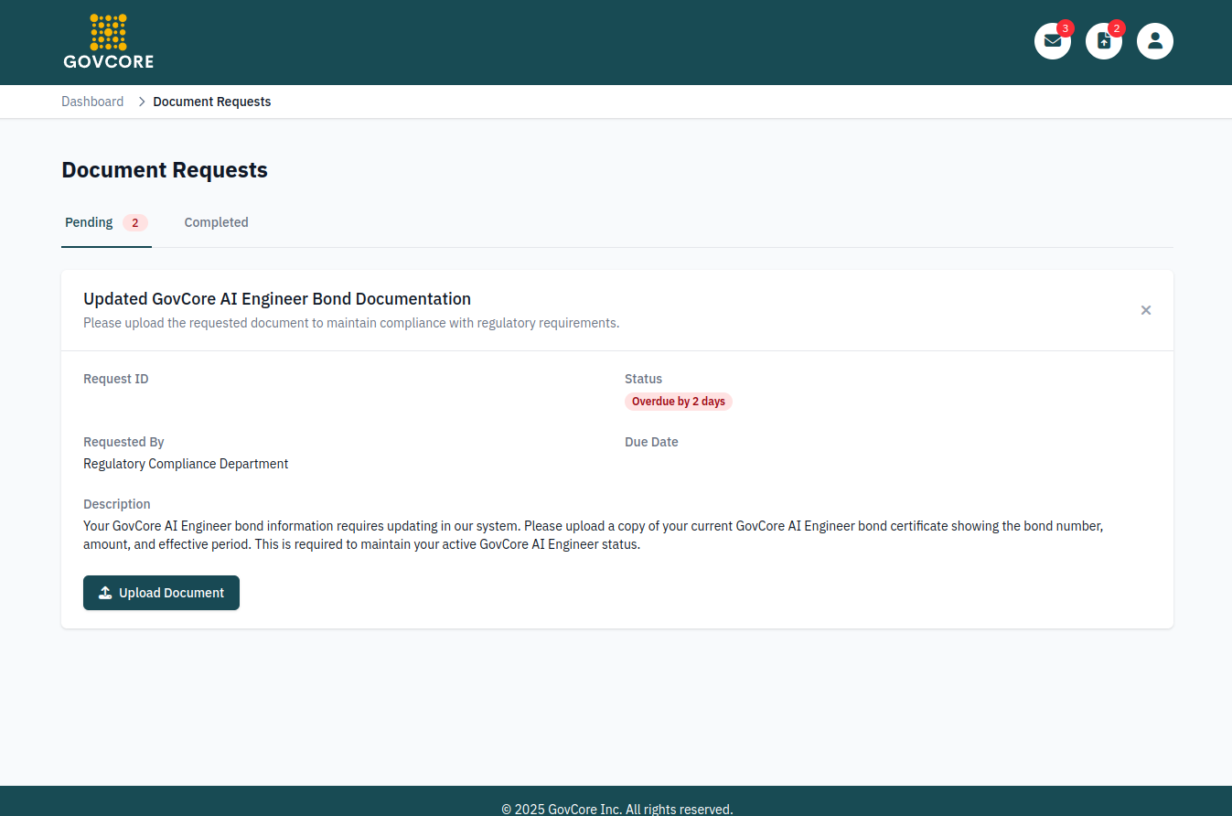Click the mail badge showing 3

pyautogui.click(x=1065, y=28)
